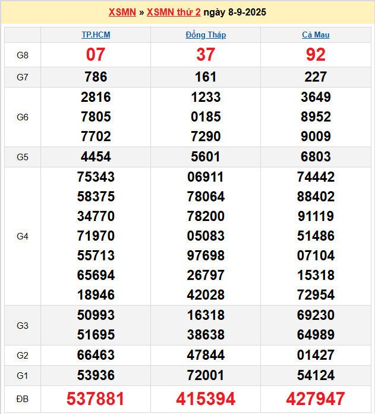Click the G8 result 07
This screenshot has width=375, height=414.
pos(96,55)
